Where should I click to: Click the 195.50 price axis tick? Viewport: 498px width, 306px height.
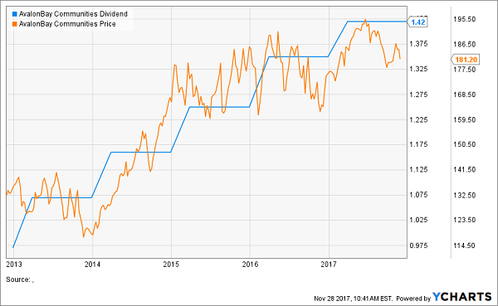464,19
